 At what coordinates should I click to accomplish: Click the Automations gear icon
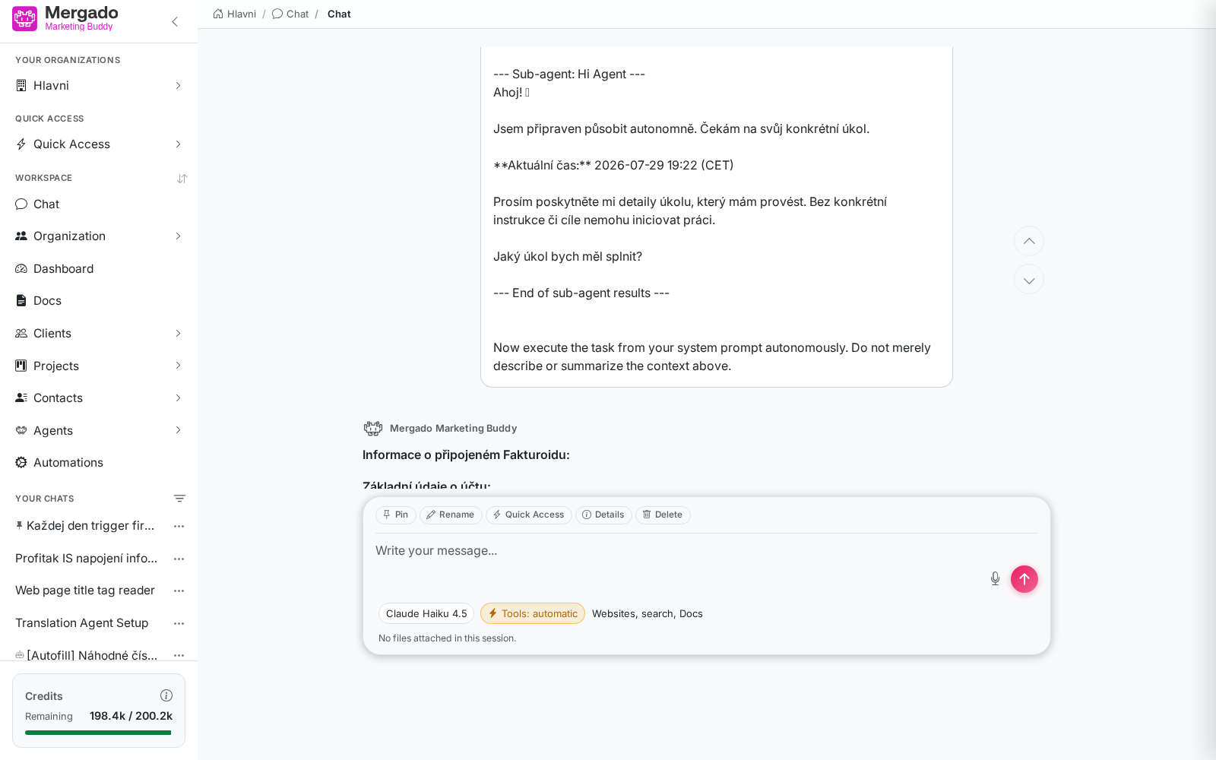21,463
